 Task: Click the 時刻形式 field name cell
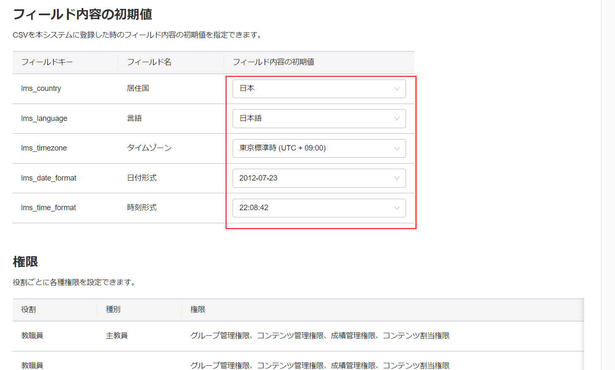tap(142, 208)
